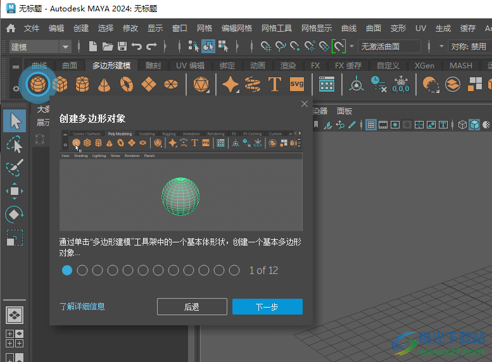The height and width of the screenshot is (362, 492).
Task: Select the Lasso selection tool
Action: pyautogui.click(x=15, y=144)
